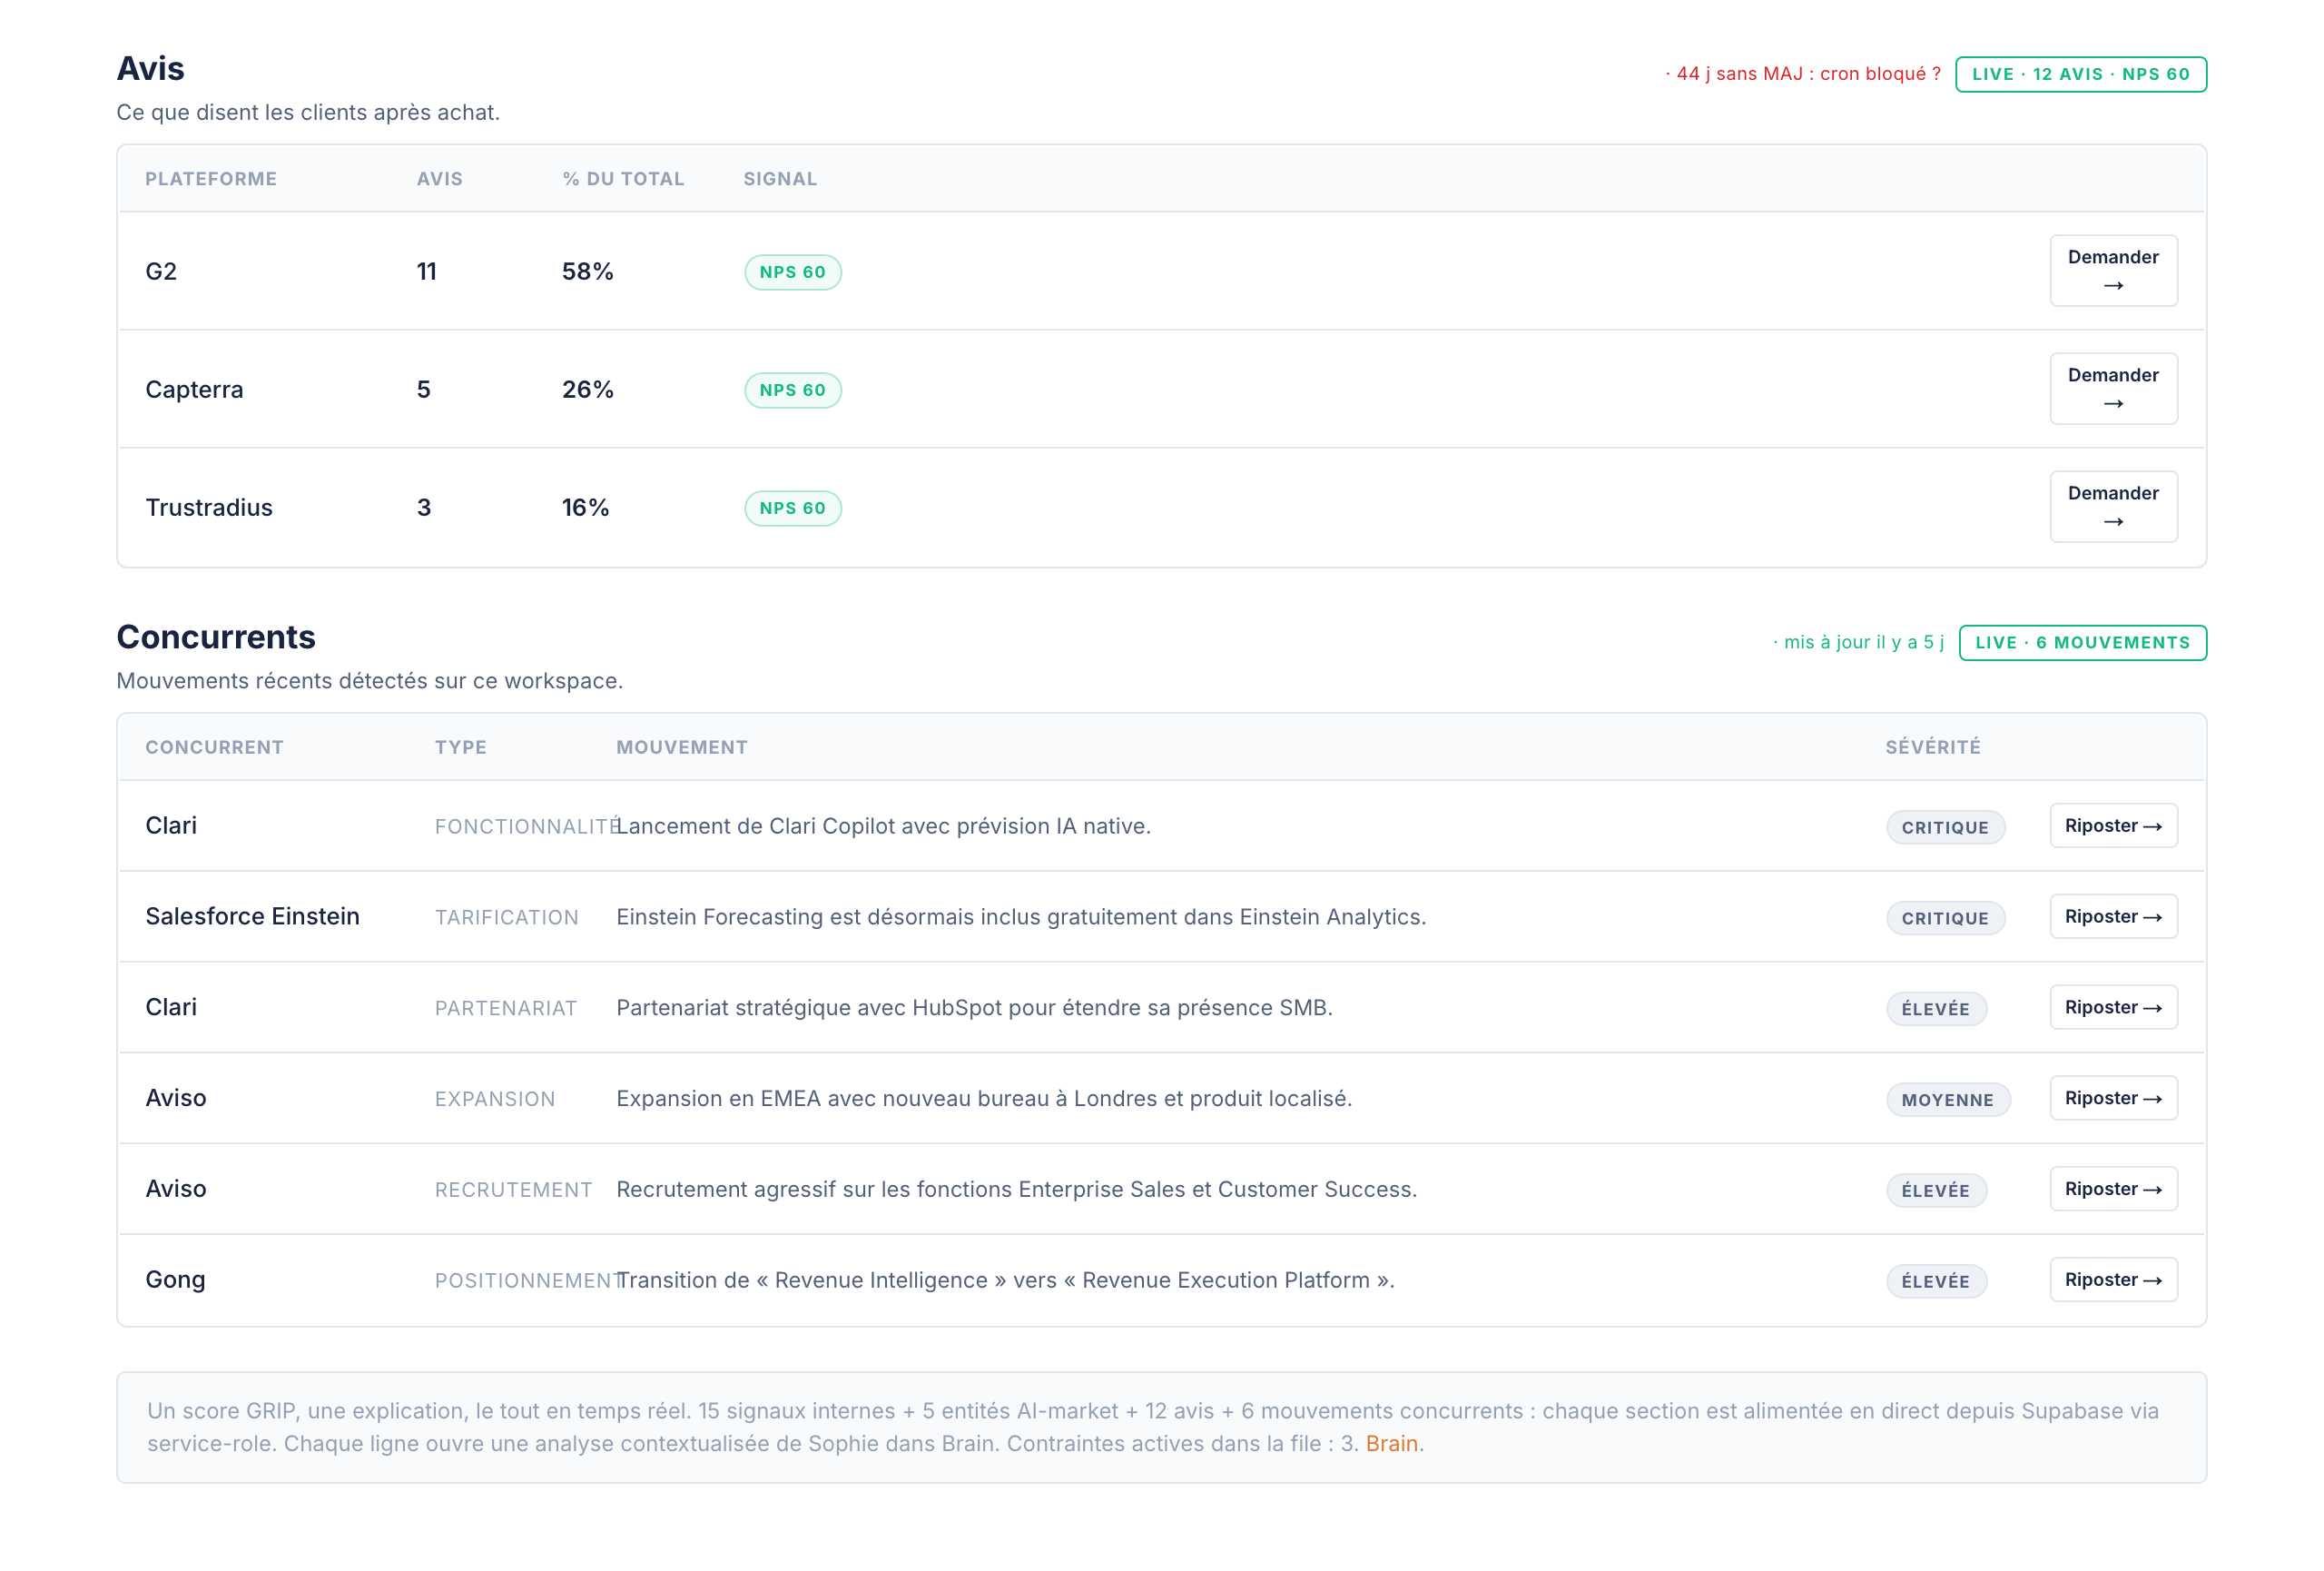This screenshot has height=1571, width=2324.
Task: Click ÉLEVÉE badge in Aviso recruitment row
Action: pos(1936,1191)
